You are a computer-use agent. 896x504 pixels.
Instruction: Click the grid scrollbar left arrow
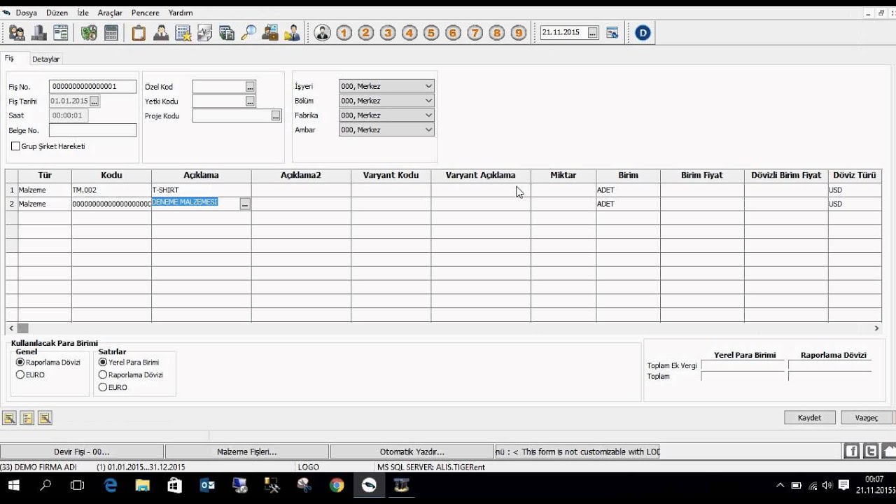click(10, 328)
